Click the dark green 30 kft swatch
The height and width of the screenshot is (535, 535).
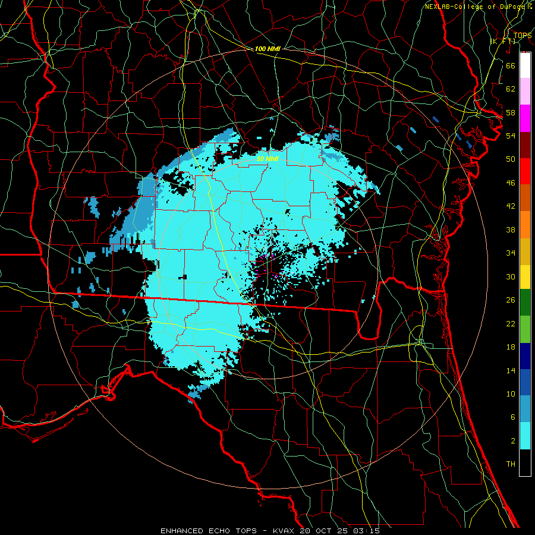pyautogui.click(x=525, y=302)
